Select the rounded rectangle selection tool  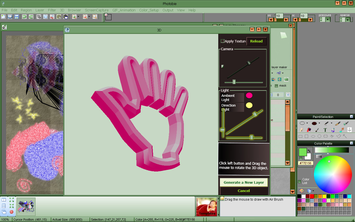click(326, 136)
